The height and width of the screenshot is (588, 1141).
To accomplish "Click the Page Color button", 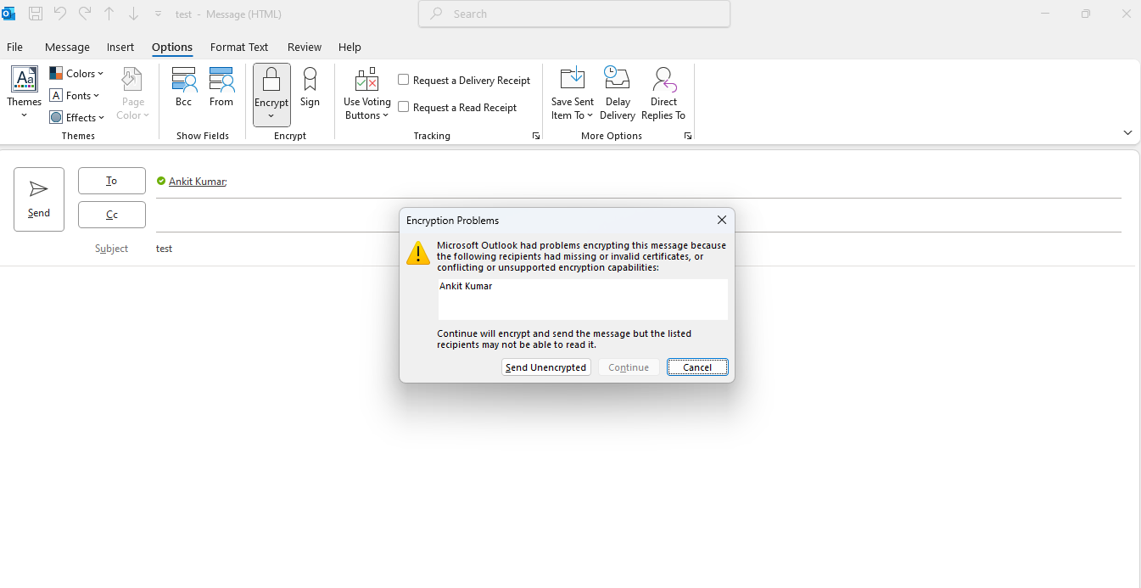I will click(x=133, y=94).
